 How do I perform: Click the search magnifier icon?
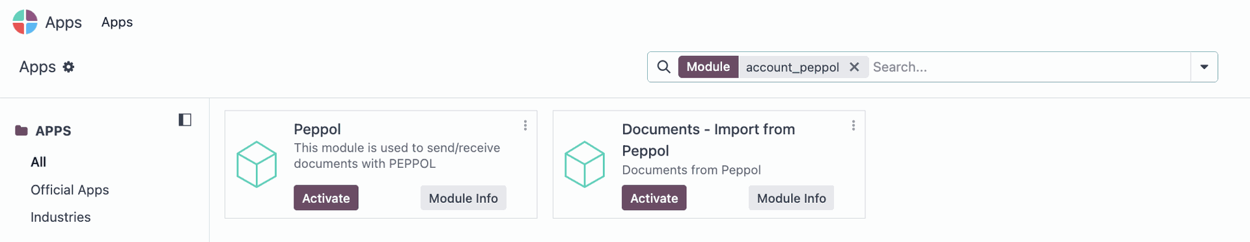[x=663, y=67]
